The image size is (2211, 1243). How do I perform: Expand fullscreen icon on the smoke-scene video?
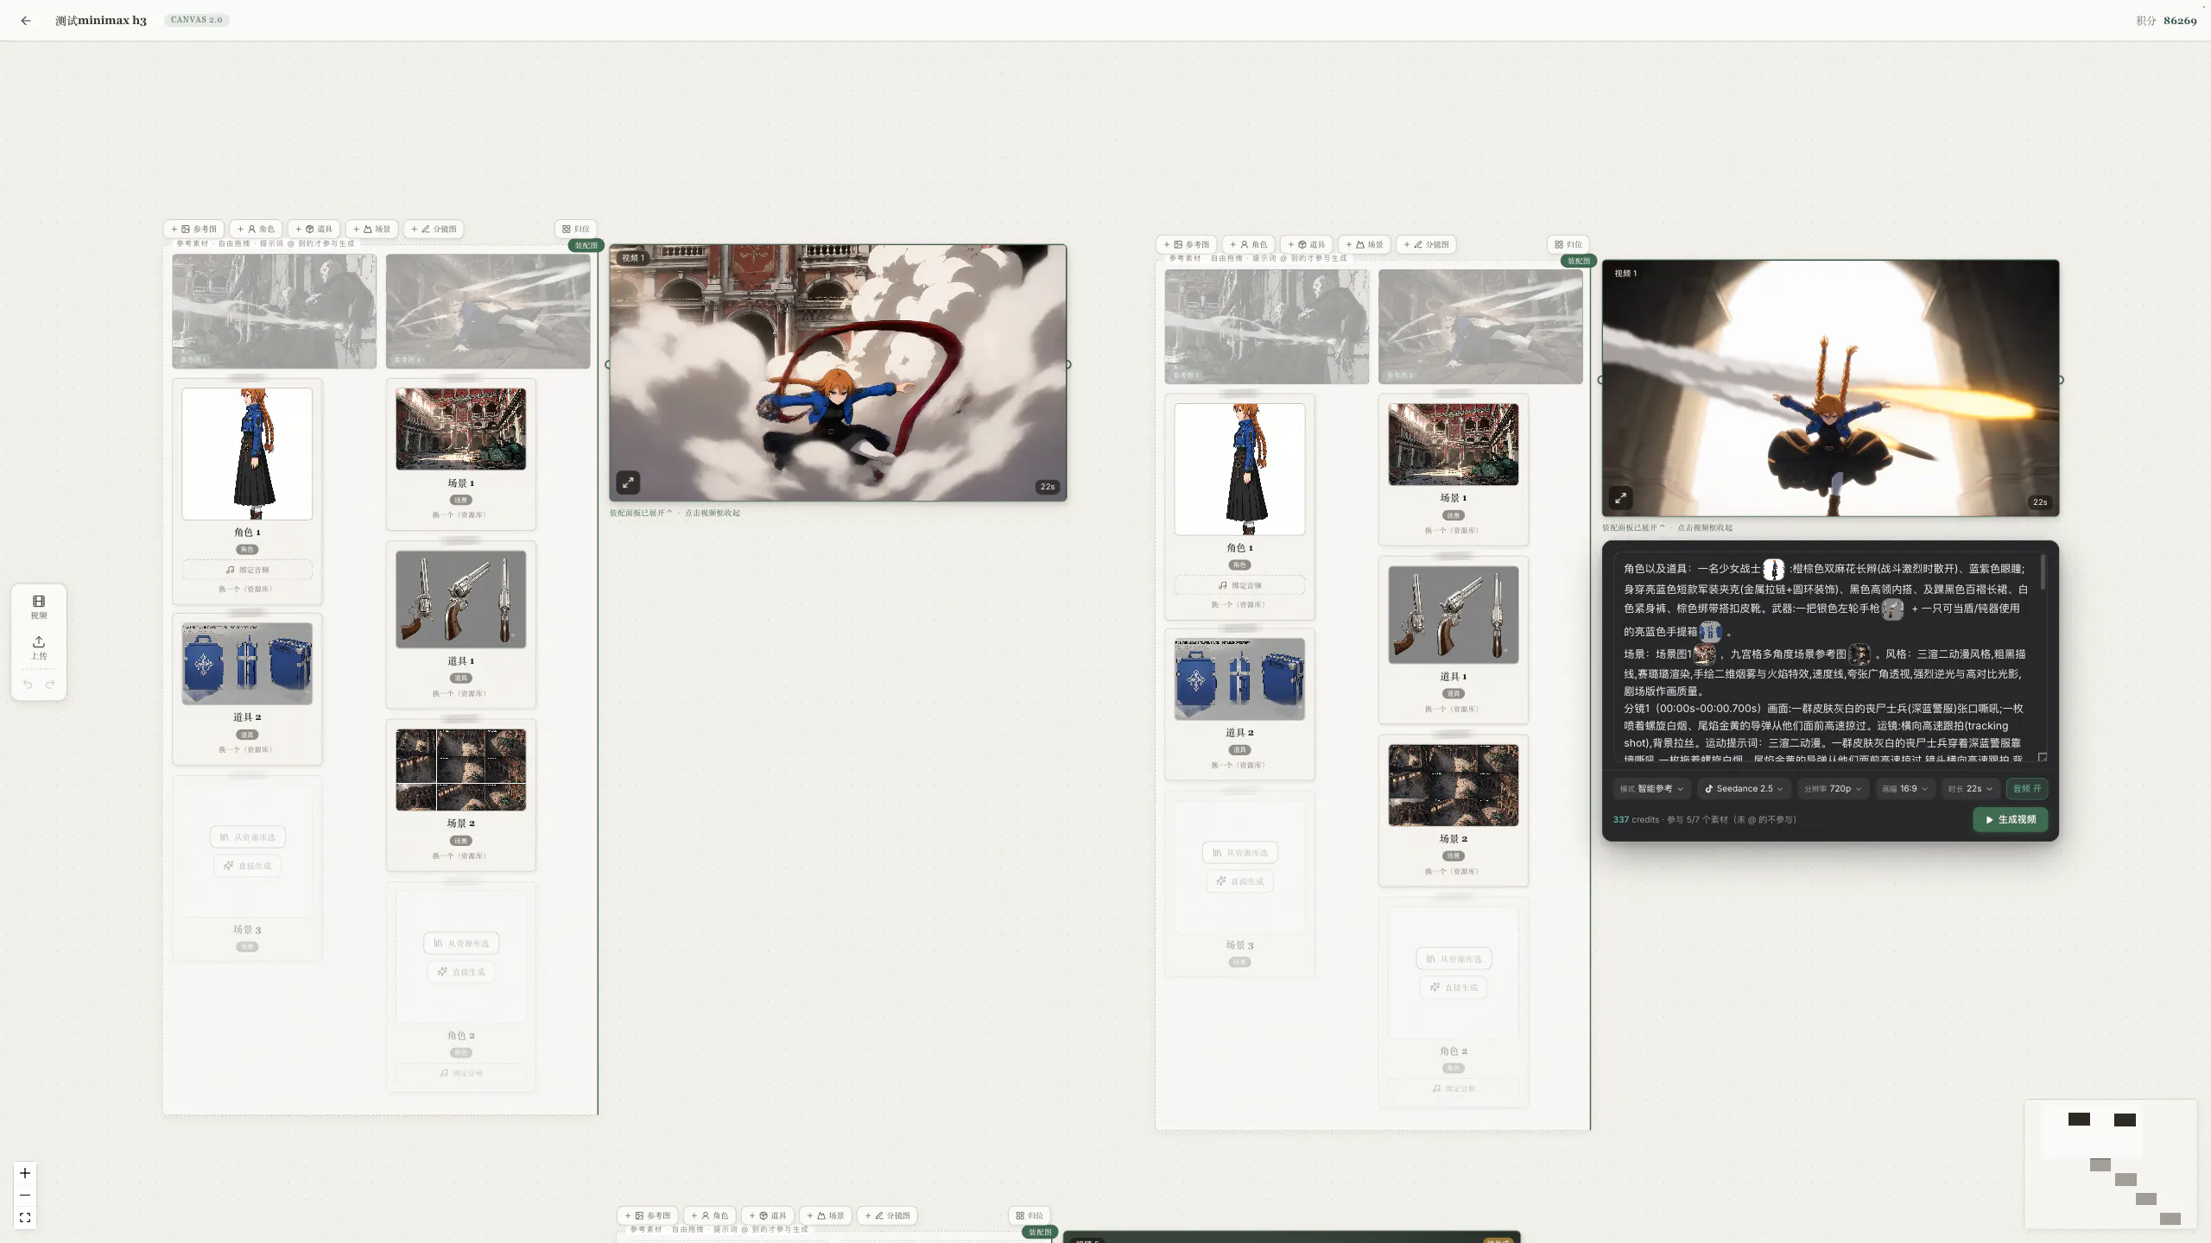coord(628,483)
